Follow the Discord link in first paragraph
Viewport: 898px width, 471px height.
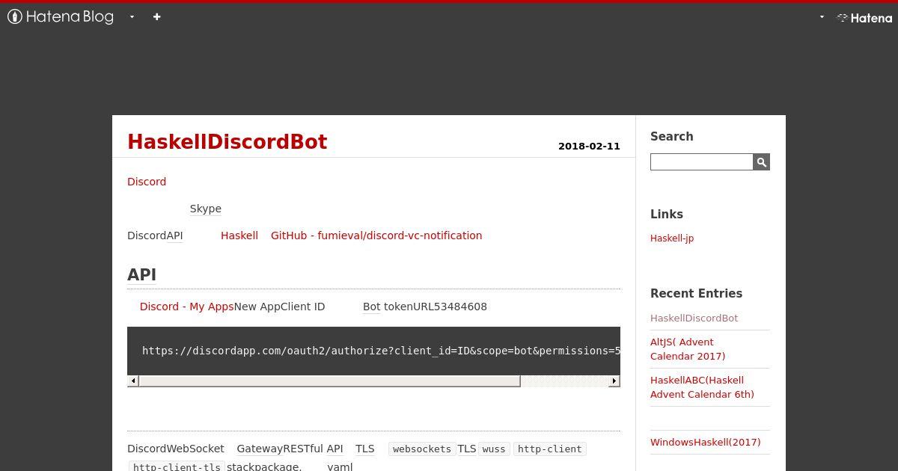coord(147,182)
